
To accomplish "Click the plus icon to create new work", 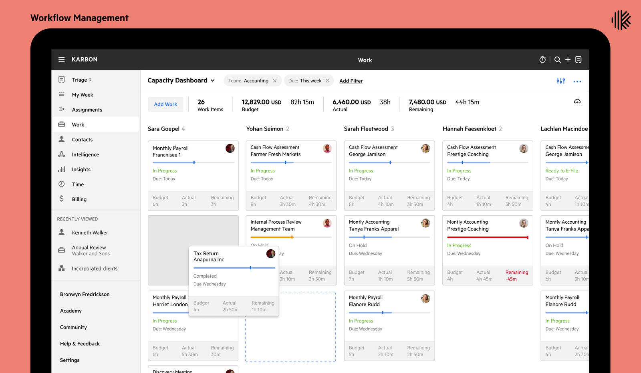I will pos(568,59).
